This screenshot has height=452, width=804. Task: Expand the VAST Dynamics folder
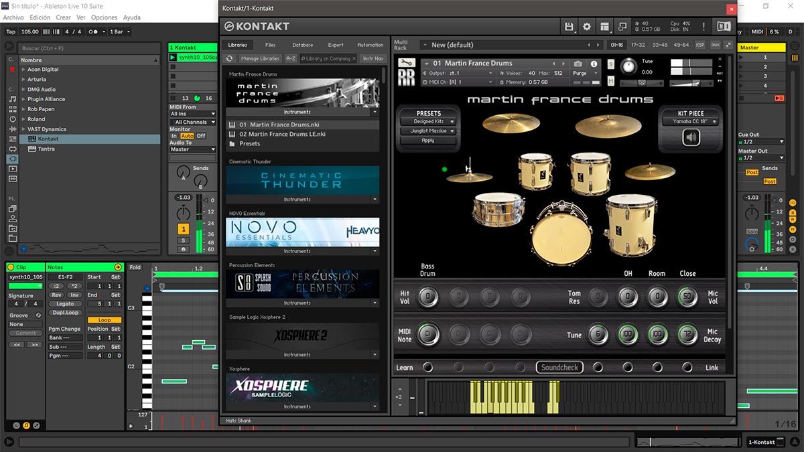24,129
